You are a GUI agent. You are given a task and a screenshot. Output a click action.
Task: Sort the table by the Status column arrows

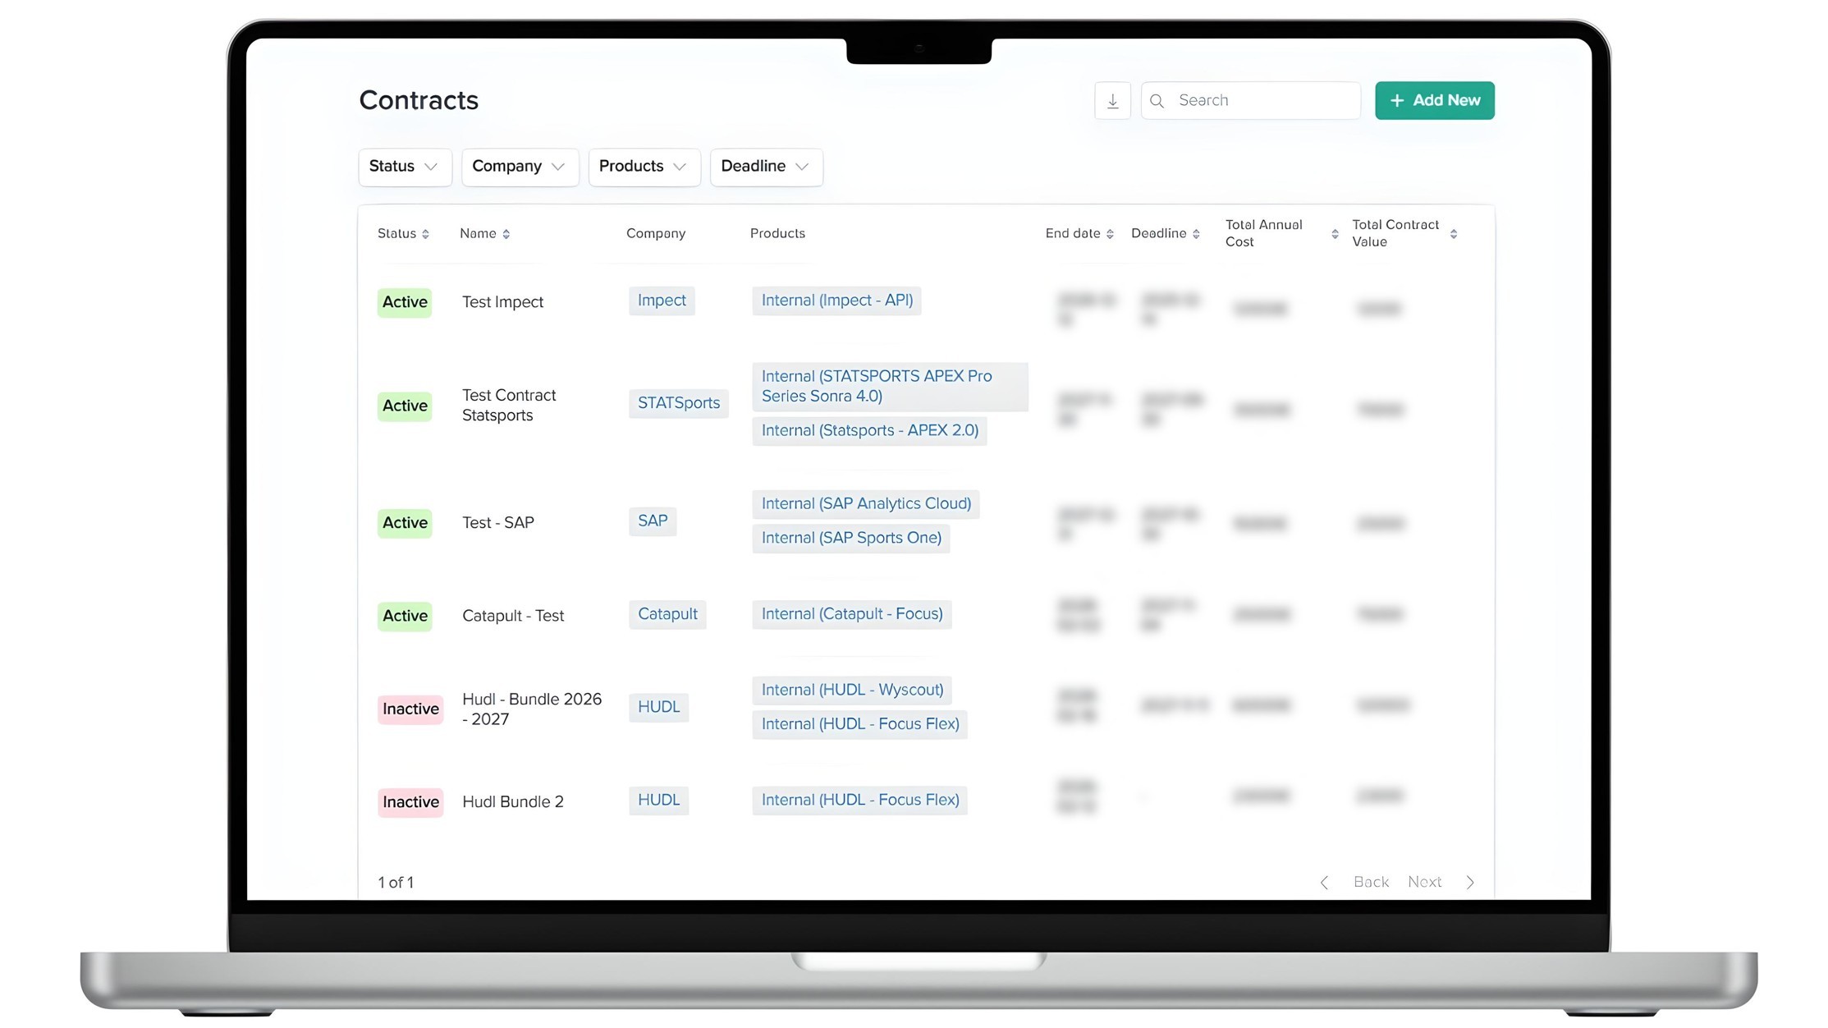pos(425,233)
